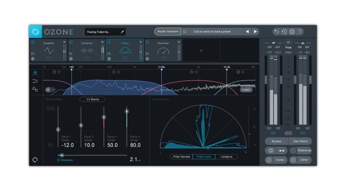Click Band 4 width slider handle
Viewport: 346px width, 191px height.
127,111
